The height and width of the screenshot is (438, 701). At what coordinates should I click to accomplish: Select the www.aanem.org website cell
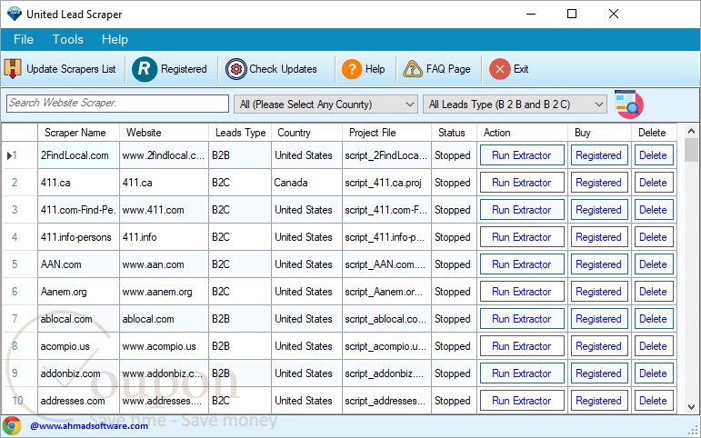point(164,292)
